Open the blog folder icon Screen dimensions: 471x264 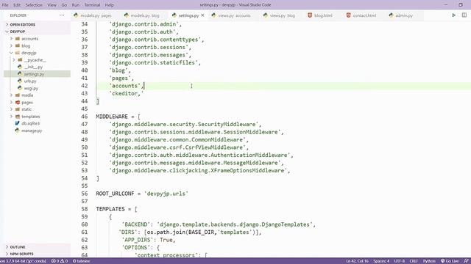(x=18, y=45)
